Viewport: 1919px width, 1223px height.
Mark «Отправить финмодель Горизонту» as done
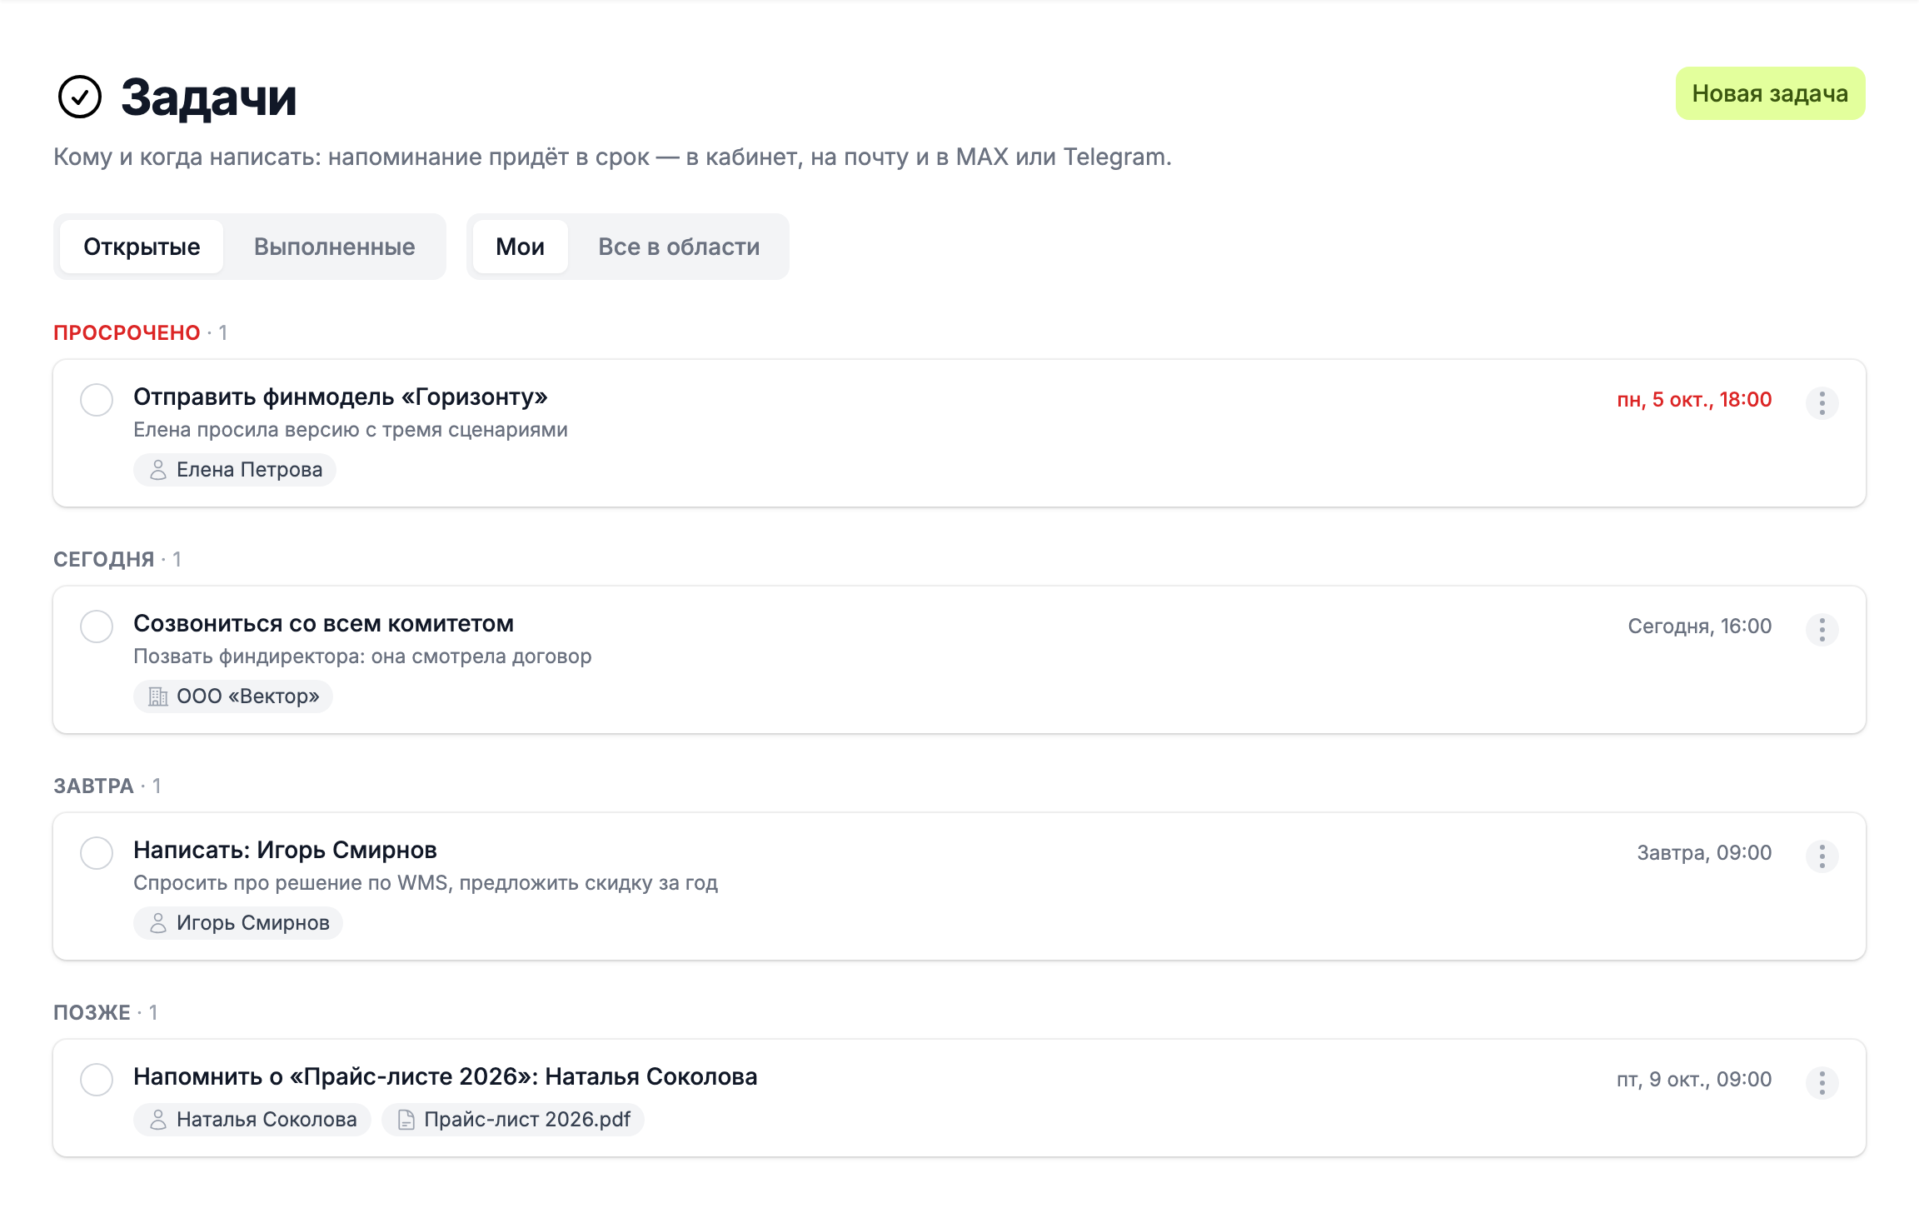pyautogui.click(x=97, y=400)
